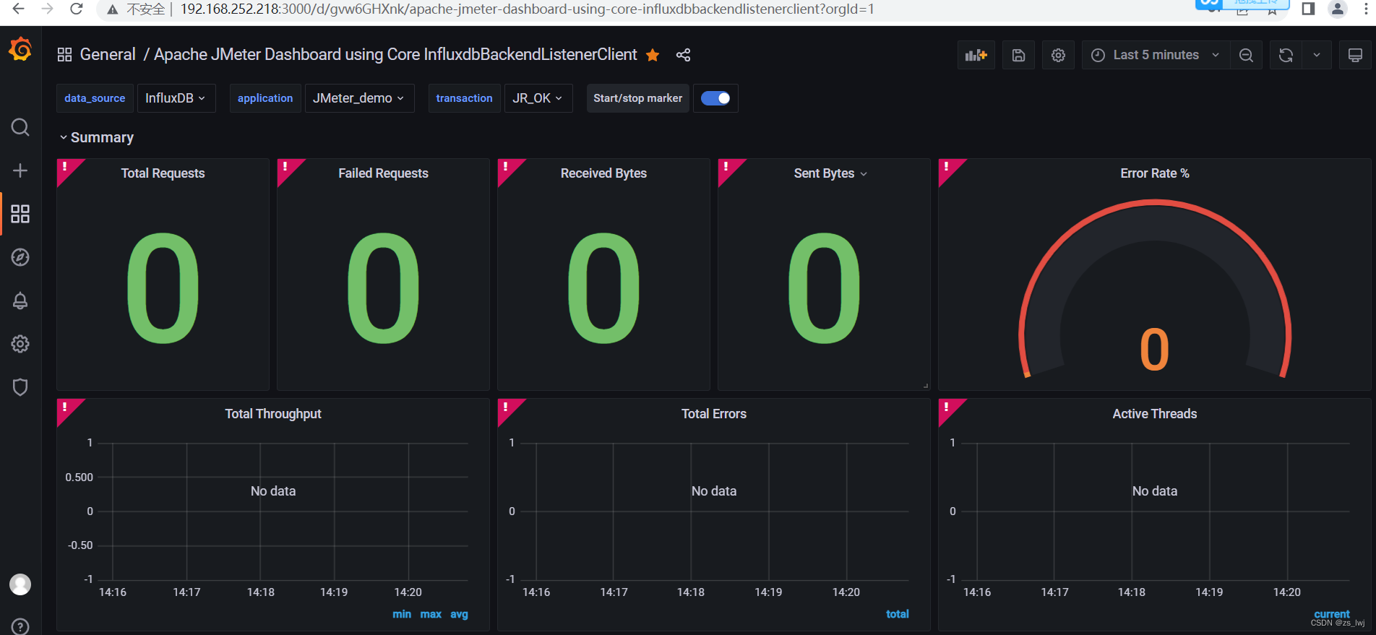The width and height of the screenshot is (1376, 635).
Task: Open the Active Threads panel title menu
Action: coord(1154,414)
